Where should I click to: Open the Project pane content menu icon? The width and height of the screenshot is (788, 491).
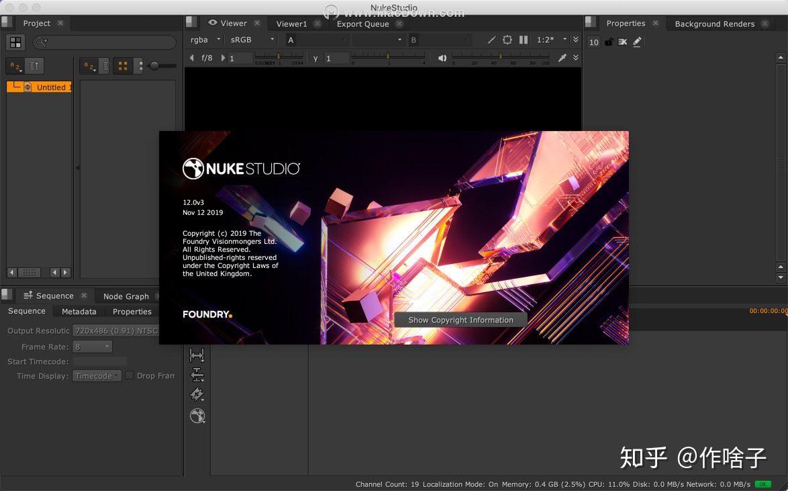click(7, 23)
